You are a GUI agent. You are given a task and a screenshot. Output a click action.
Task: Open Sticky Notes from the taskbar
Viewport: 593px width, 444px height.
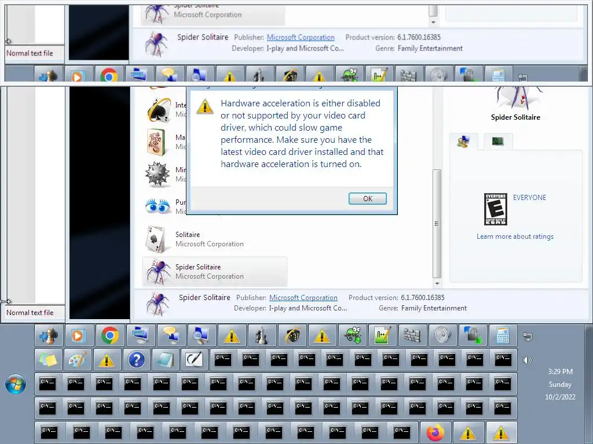coord(49,360)
